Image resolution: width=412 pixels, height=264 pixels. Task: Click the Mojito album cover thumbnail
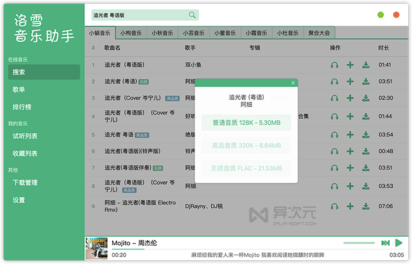point(96,247)
